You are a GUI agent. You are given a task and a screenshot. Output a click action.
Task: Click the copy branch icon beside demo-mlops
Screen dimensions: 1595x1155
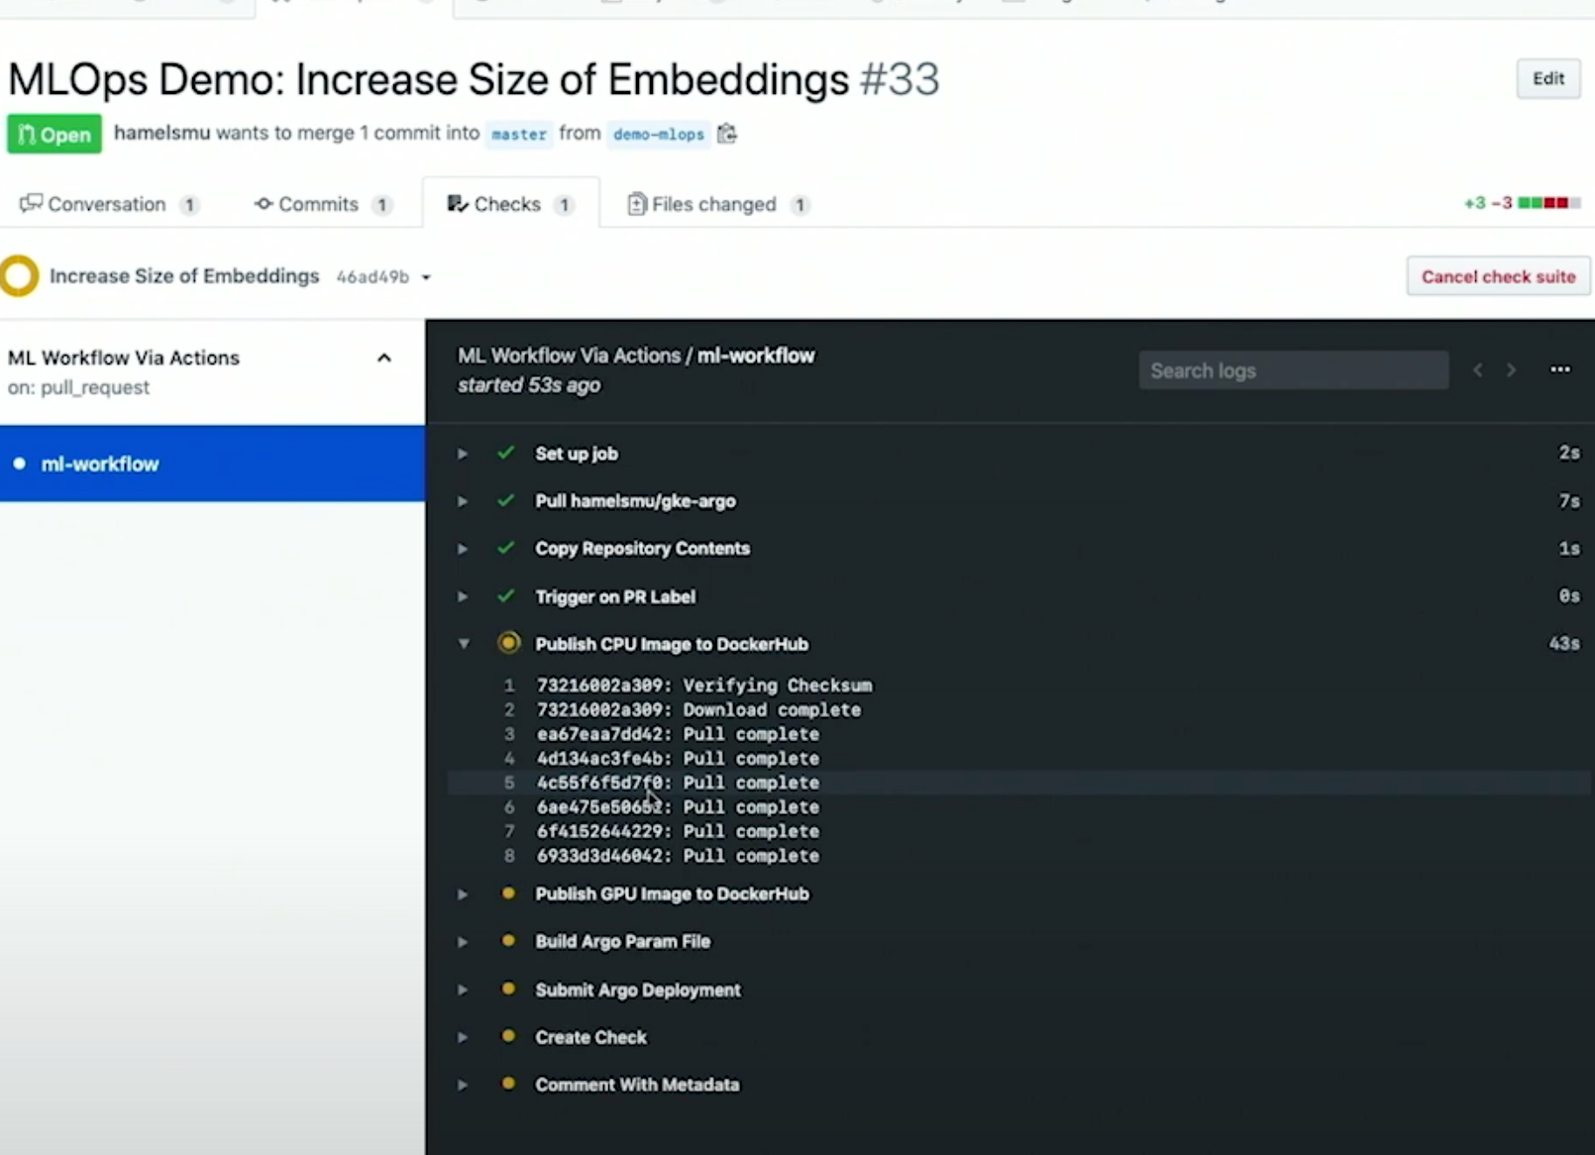(726, 134)
